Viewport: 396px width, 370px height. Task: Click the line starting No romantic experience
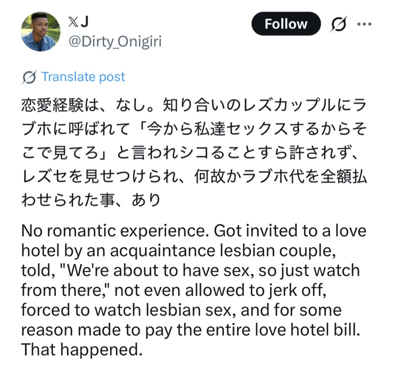point(194,231)
